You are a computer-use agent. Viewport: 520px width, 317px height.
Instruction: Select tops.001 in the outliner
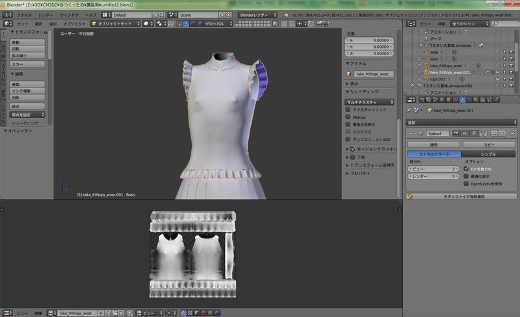pyautogui.click(x=437, y=79)
